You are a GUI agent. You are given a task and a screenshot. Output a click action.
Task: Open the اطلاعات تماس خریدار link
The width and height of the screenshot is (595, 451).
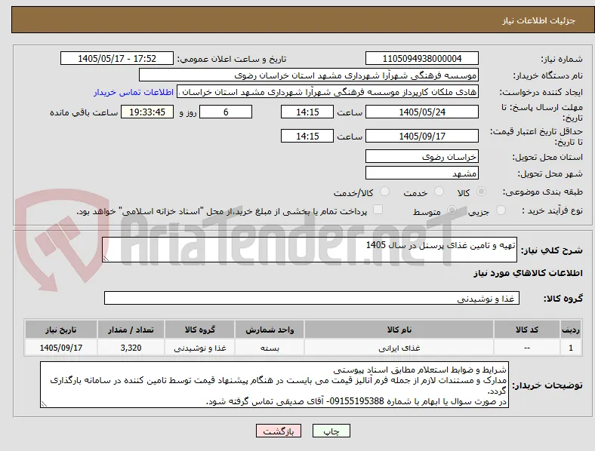(x=134, y=92)
